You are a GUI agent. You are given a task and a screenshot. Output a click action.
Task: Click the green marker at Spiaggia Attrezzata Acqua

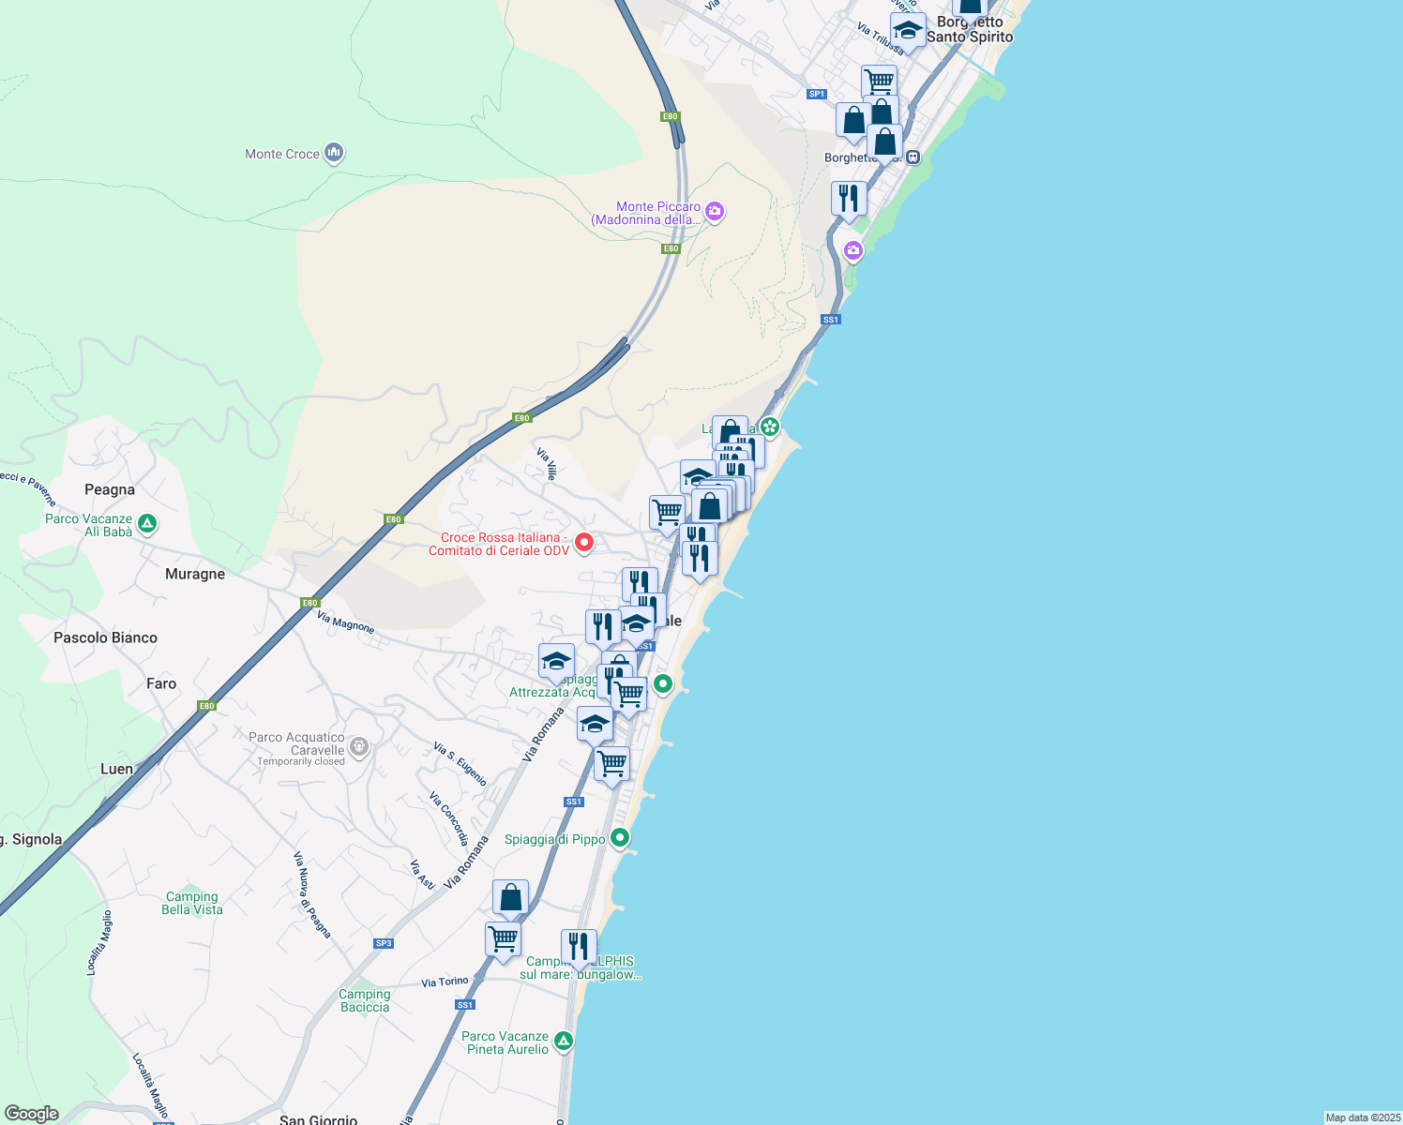[662, 684]
